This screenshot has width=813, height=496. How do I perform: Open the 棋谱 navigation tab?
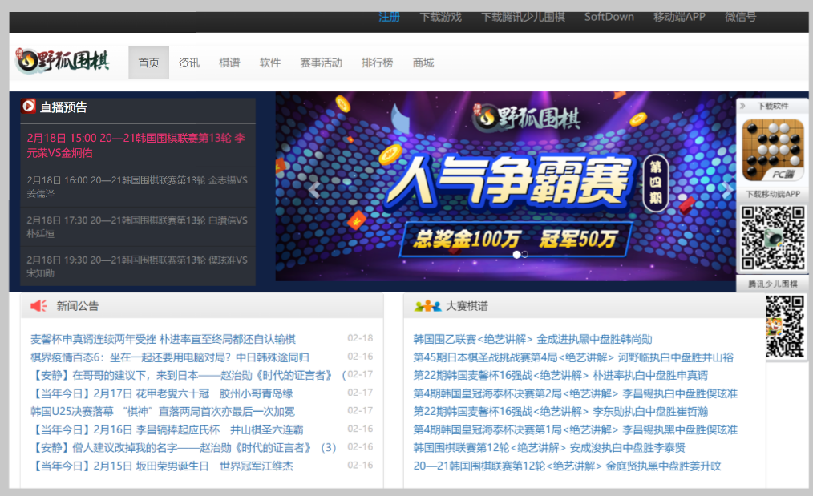229,63
